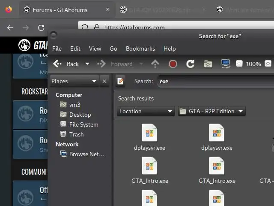Select Desktop in Places sidebar
This screenshot has height=206, width=274.
(75, 115)
